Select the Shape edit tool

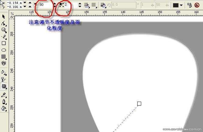point(4,23)
